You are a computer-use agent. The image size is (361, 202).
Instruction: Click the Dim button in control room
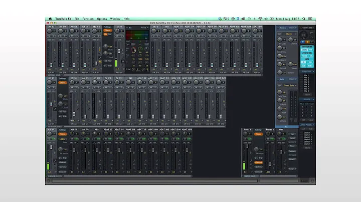293,134
